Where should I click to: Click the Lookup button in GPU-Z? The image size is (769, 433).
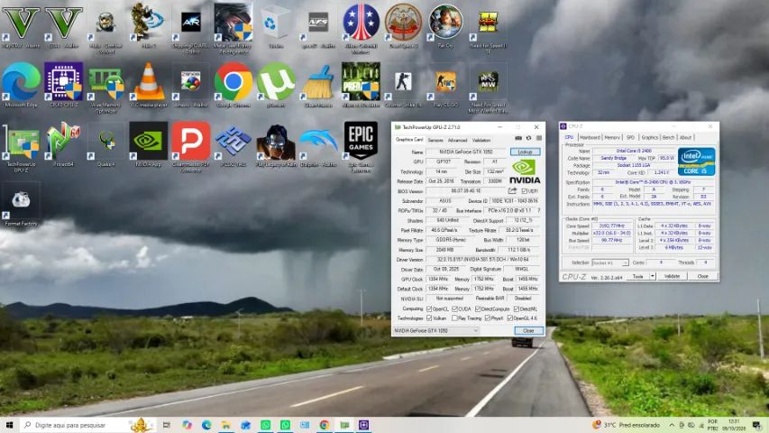pyautogui.click(x=526, y=152)
